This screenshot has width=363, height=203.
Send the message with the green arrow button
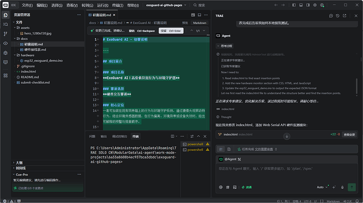pos(351,187)
